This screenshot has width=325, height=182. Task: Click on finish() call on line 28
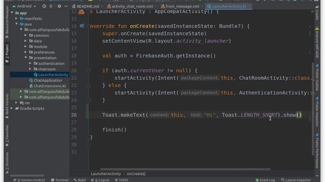(114, 130)
